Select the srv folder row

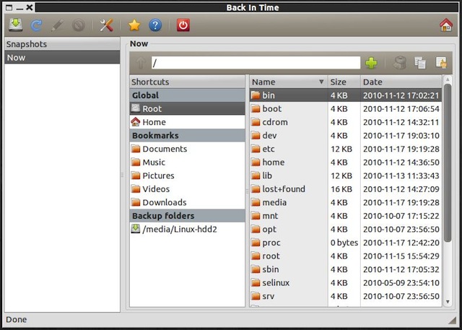(x=346, y=296)
